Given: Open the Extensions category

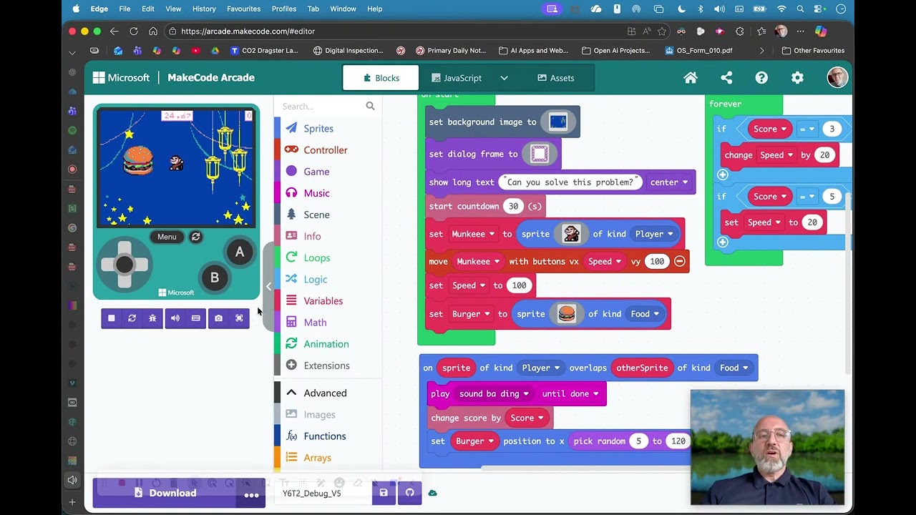Looking at the screenshot, I should coord(328,366).
